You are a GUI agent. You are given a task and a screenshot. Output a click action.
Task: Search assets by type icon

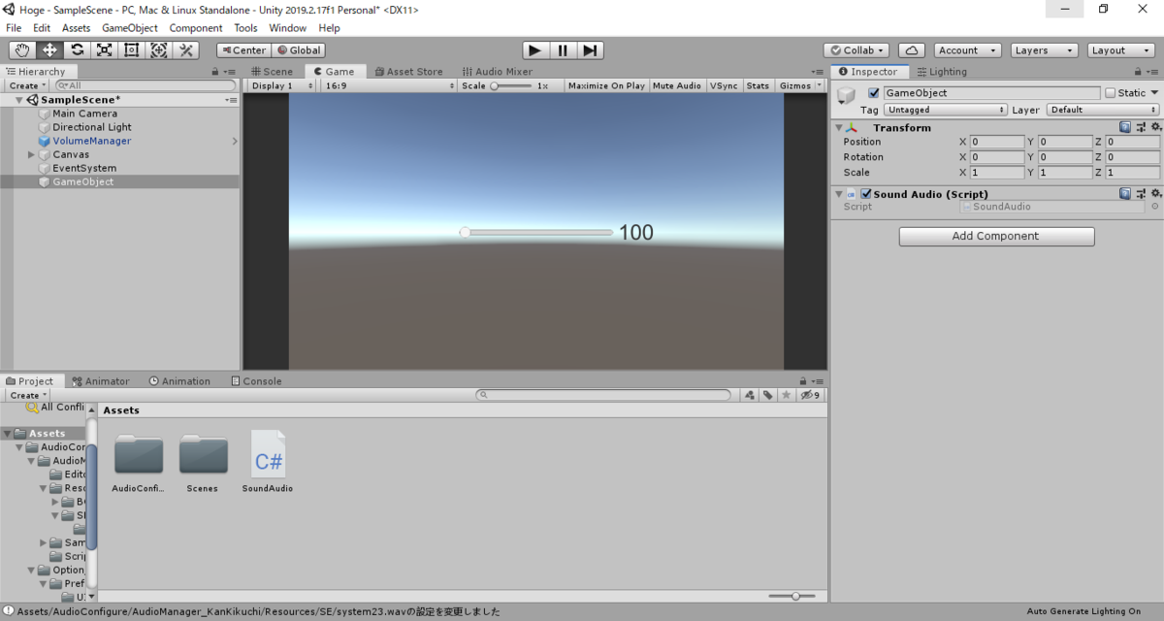point(750,395)
